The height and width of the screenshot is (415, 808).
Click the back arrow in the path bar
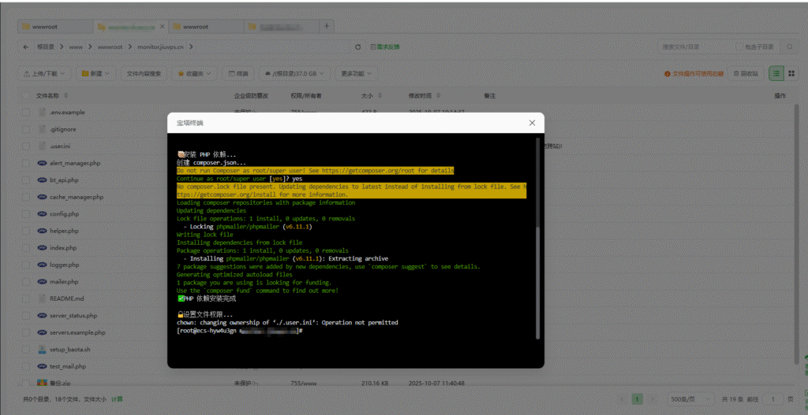tap(25, 47)
